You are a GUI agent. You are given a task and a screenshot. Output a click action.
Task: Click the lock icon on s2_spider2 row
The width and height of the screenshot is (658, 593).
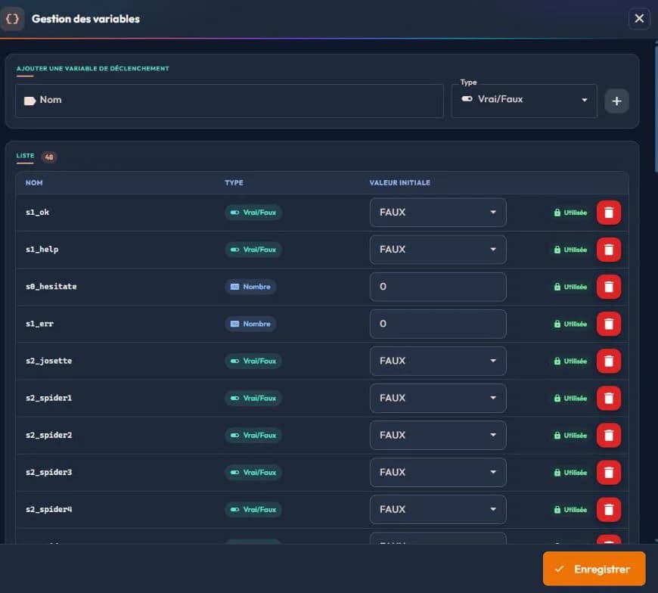pyautogui.click(x=557, y=435)
